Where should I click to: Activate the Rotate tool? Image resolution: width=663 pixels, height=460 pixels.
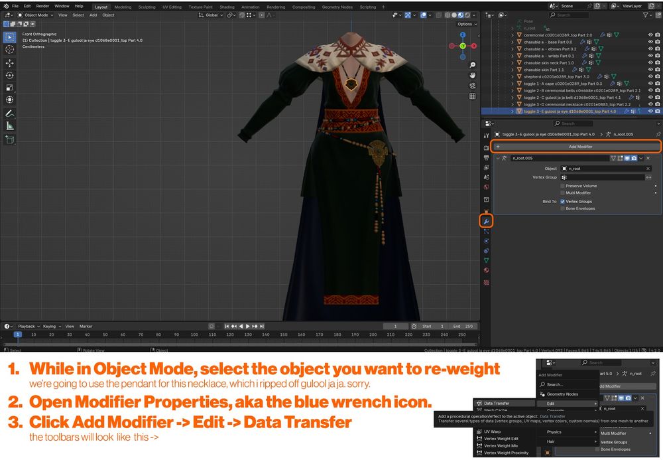click(x=10, y=75)
